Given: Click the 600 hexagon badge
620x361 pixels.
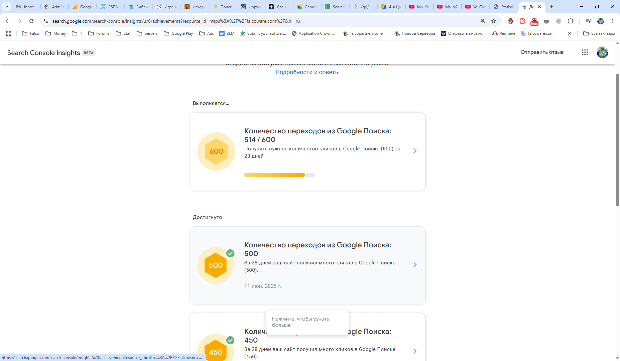Looking at the screenshot, I should [216, 151].
